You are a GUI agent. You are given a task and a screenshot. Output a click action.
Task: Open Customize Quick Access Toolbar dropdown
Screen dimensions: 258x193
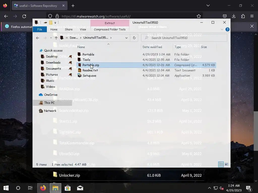pos(55,23)
